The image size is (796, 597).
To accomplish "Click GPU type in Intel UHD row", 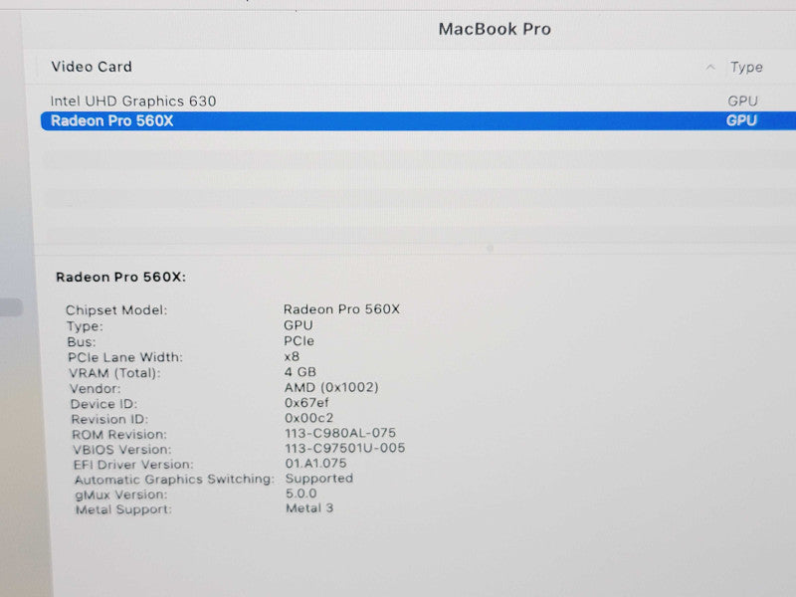I will click(742, 101).
